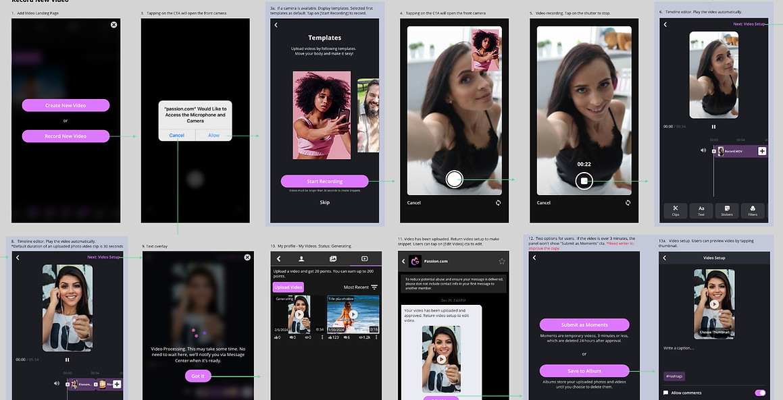This screenshot has width=783, height=400.
Task: Close the Video Processing overlay via X
Action: [x=247, y=258]
